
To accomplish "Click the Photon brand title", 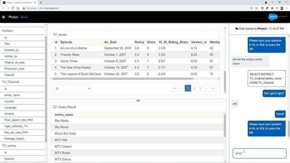I will point(13,17).
